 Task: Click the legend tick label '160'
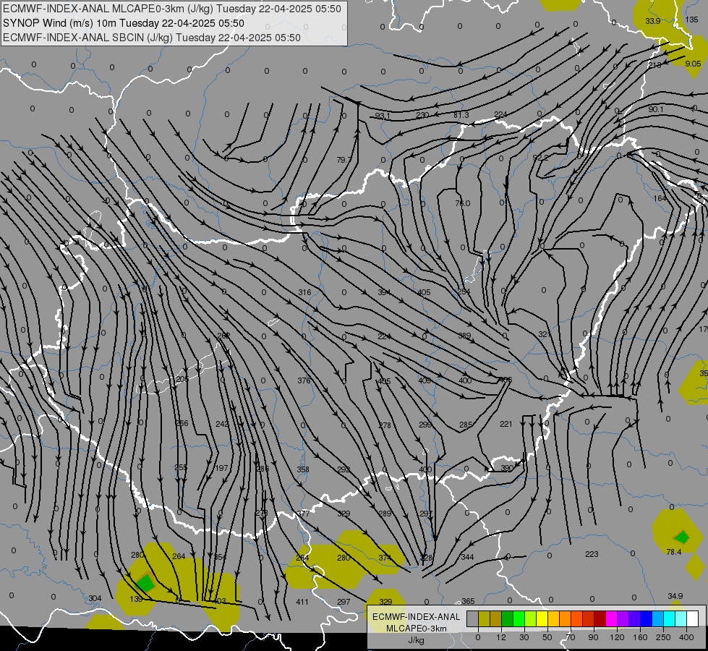(640, 637)
